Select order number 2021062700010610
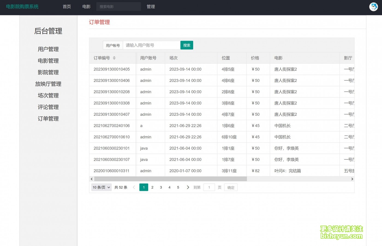 pos(112,137)
